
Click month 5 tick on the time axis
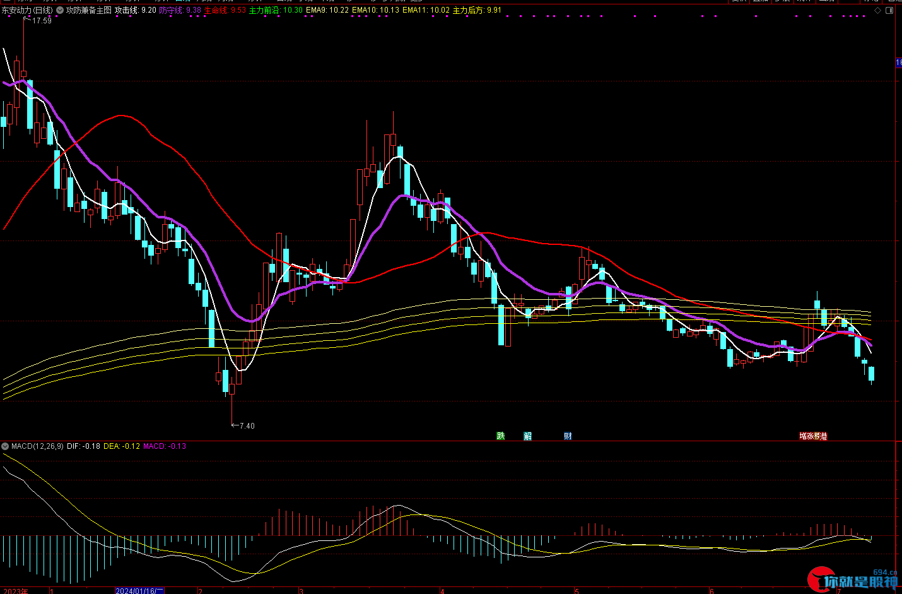tap(577, 591)
